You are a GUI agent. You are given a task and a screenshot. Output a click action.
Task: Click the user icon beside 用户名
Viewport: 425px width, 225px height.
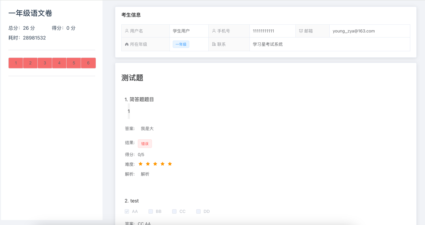(x=126, y=31)
